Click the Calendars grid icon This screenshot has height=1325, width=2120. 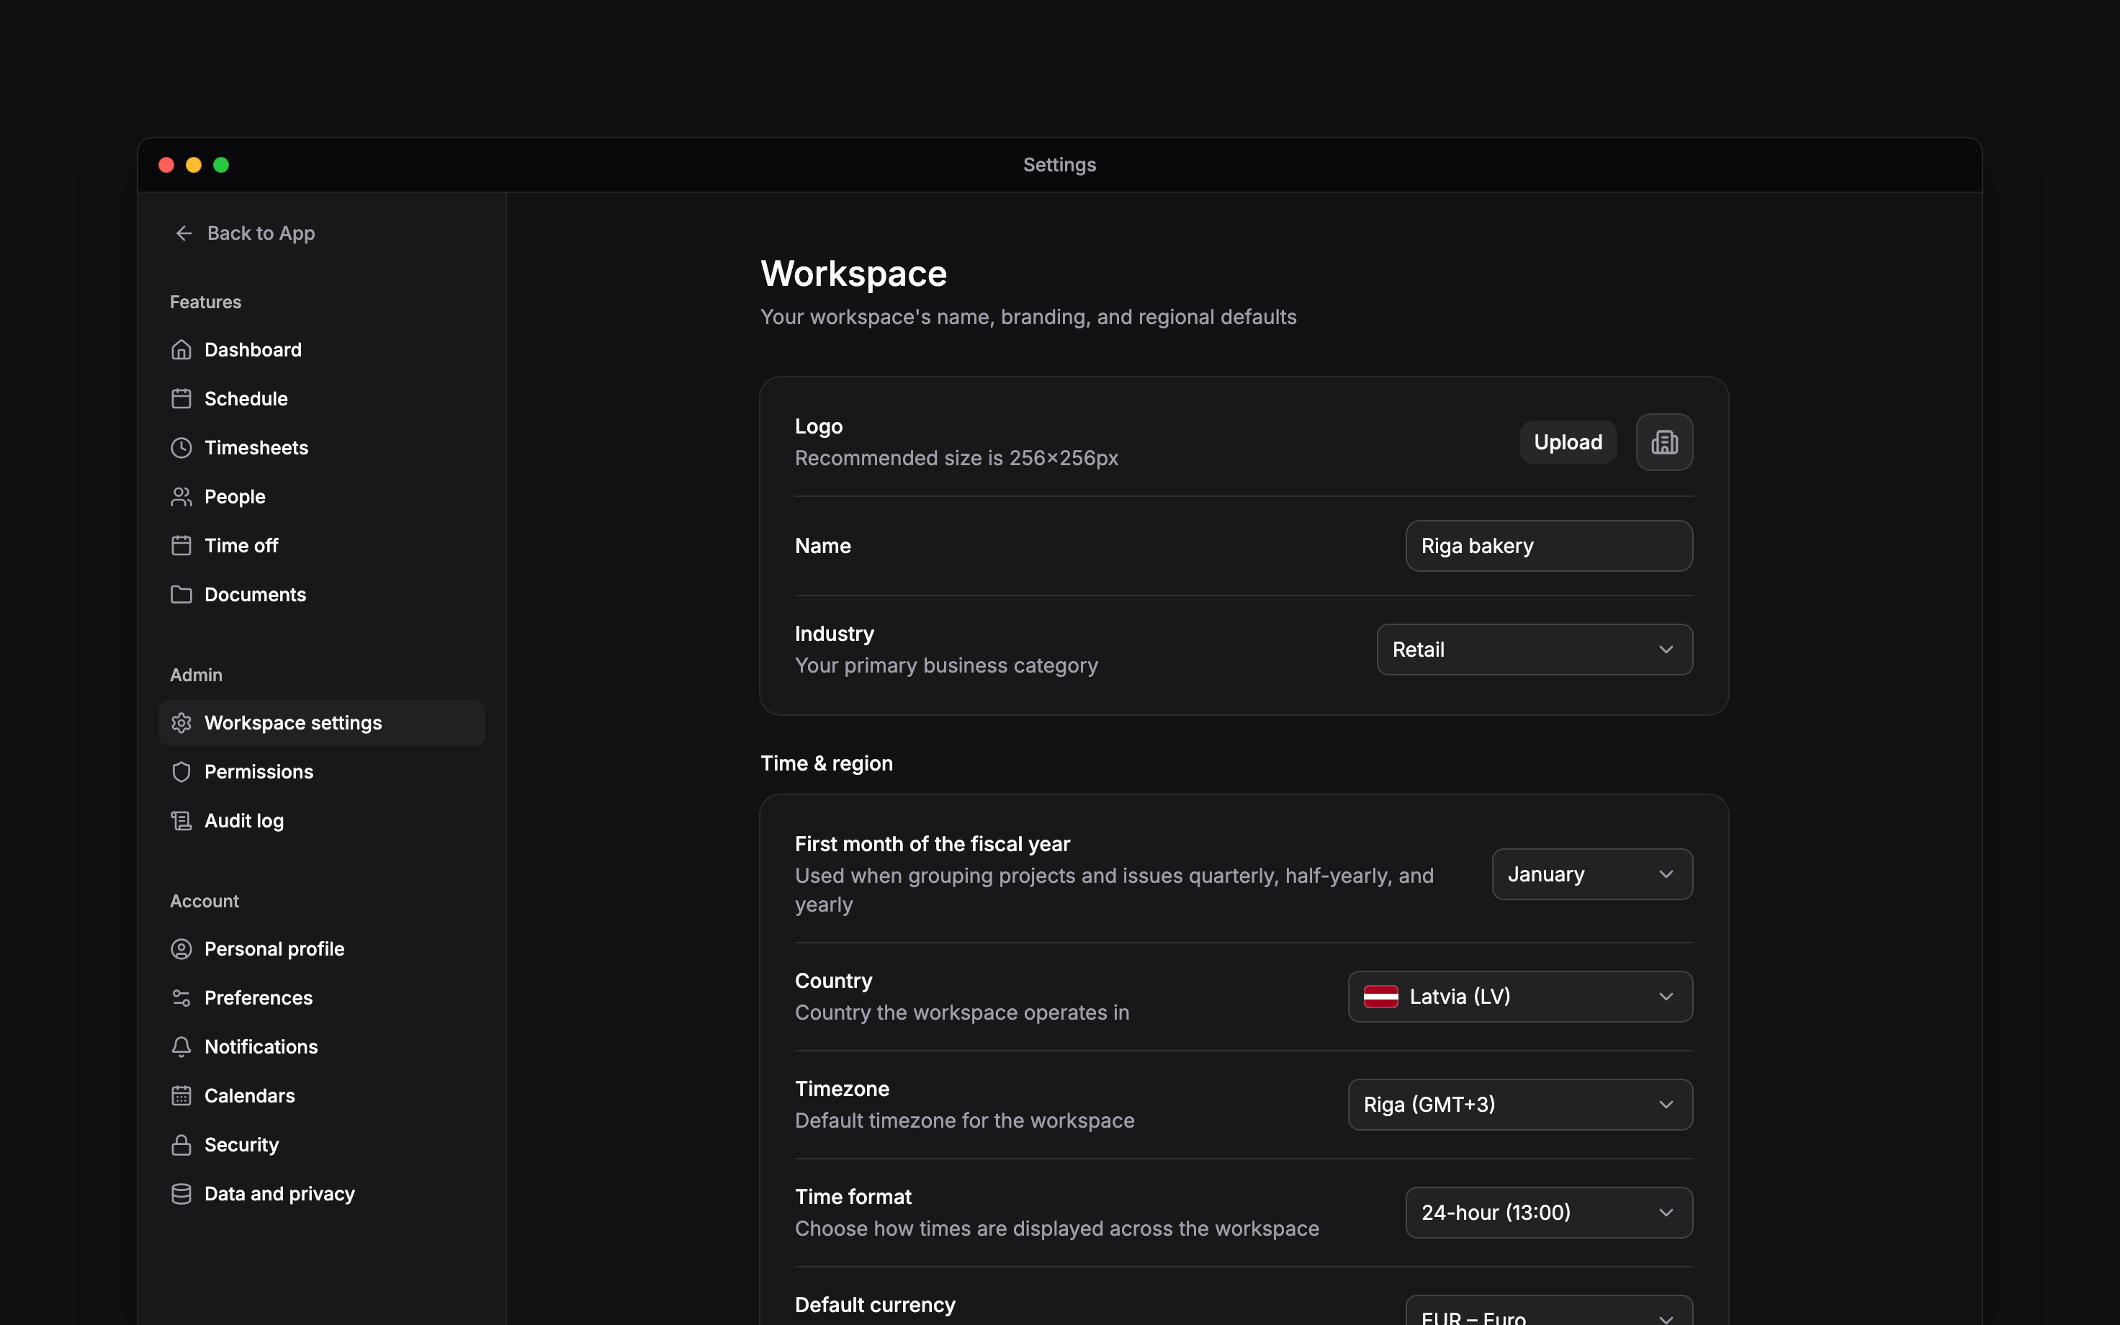181,1096
